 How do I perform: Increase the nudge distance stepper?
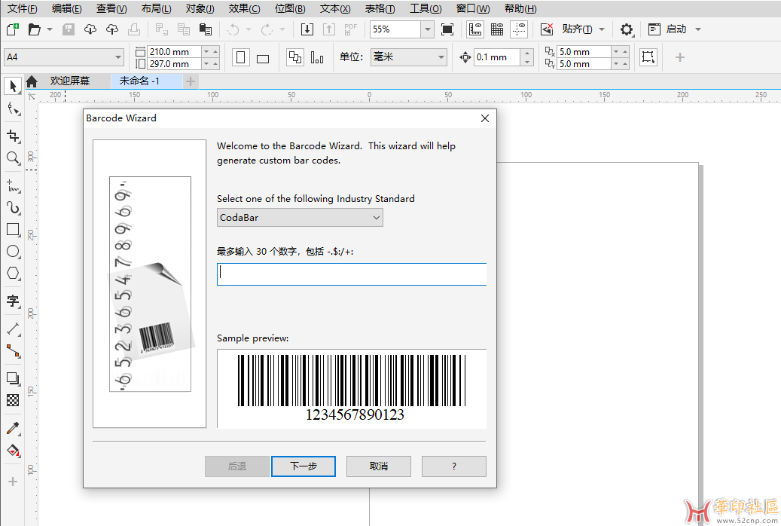tap(527, 52)
